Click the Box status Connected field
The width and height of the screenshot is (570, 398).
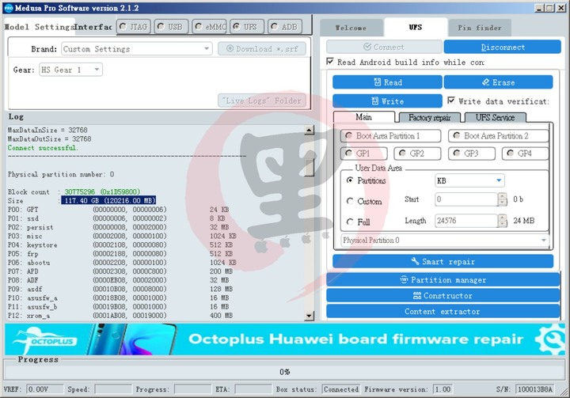tap(341, 389)
